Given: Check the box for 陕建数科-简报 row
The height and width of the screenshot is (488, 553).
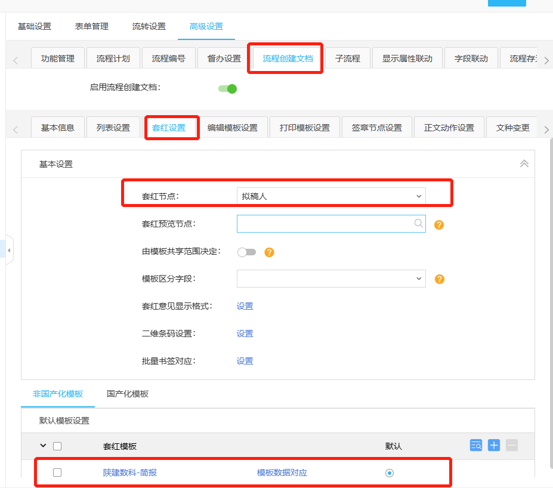Looking at the screenshot, I should [57, 472].
